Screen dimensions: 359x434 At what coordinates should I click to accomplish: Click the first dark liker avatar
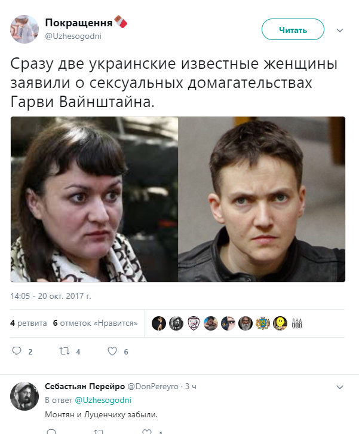(x=159, y=323)
